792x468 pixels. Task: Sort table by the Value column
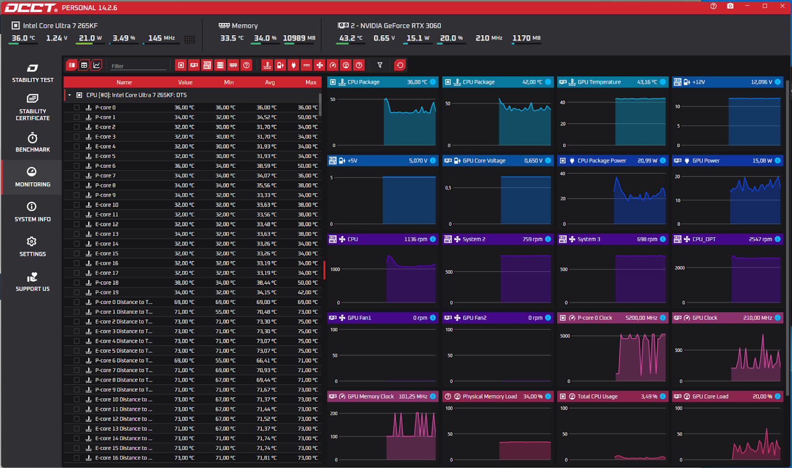pos(185,82)
